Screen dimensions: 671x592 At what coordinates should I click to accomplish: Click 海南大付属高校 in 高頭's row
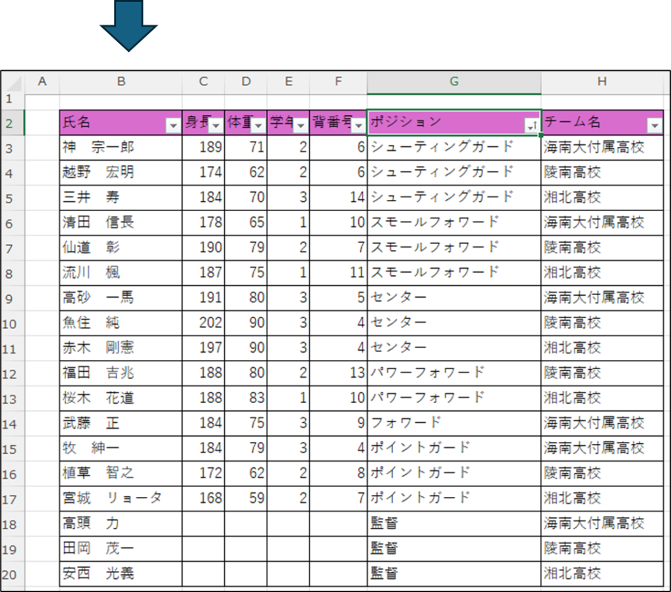(602, 524)
